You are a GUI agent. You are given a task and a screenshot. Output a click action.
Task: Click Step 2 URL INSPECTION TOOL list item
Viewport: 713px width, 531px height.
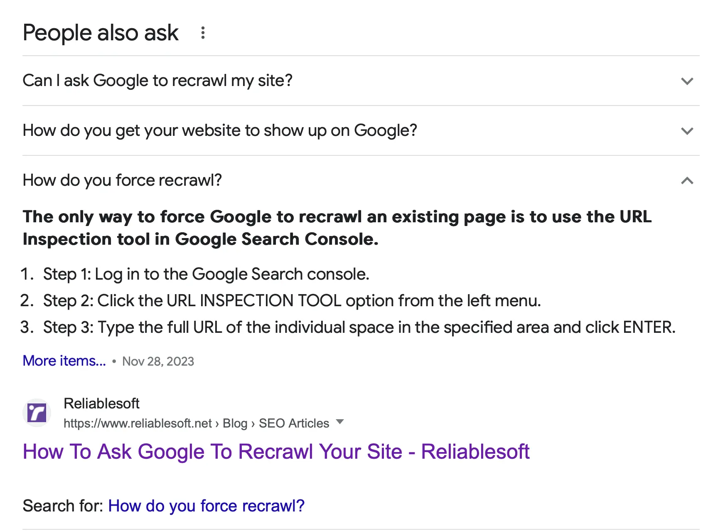(x=292, y=301)
